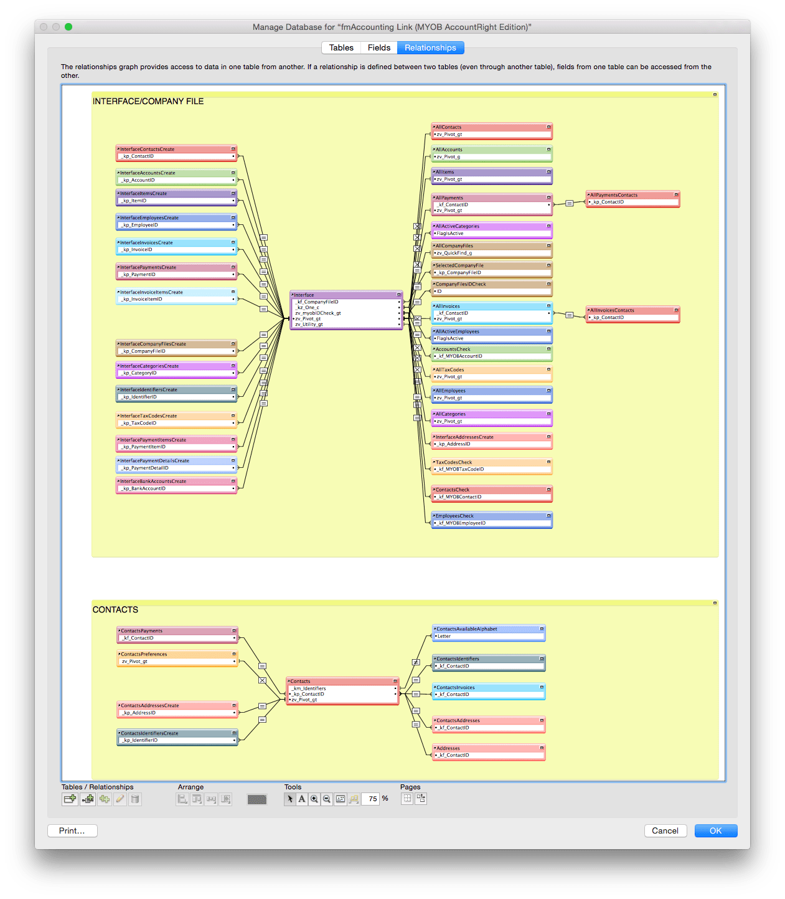Select the arrow pointer tool
The image size is (785, 899).
[x=290, y=799]
